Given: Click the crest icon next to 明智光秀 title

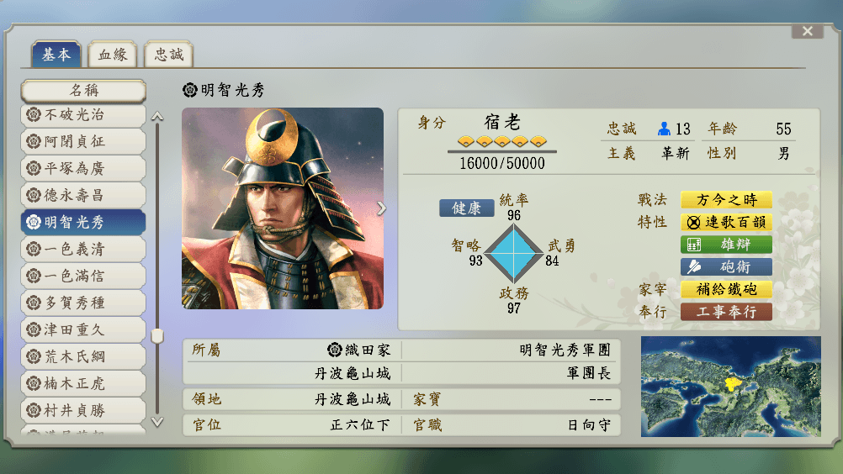Looking at the screenshot, I should pyautogui.click(x=190, y=90).
